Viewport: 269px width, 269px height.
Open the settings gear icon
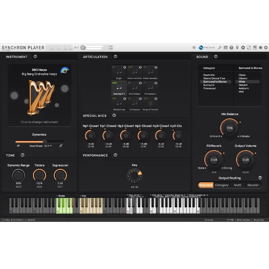click(266, 47)
